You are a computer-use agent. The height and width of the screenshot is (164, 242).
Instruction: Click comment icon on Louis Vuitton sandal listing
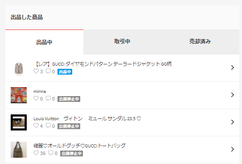48,126
